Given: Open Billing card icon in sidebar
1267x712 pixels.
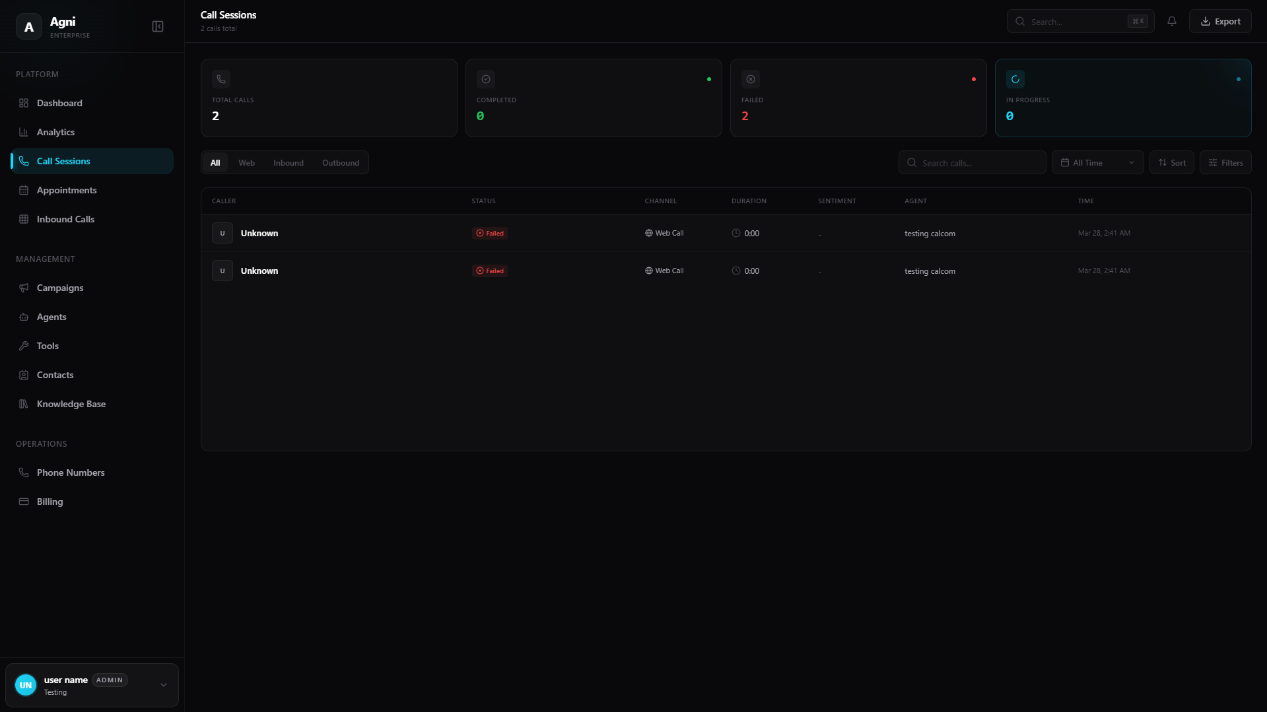Looking at the screenshot, I should click(24, 502).
